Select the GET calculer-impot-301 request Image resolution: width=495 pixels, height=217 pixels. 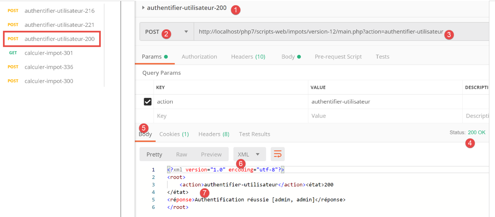[49, 53]
